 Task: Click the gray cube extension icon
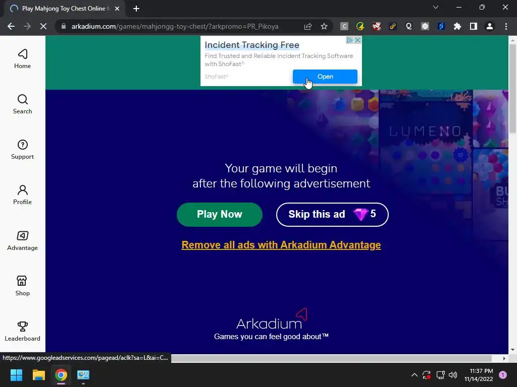[425, 26]
